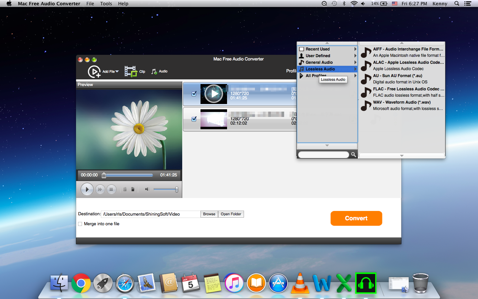Open the Clip editing tool
The image size is (478, 299).
pyautogui.click(x=131, y=71)
